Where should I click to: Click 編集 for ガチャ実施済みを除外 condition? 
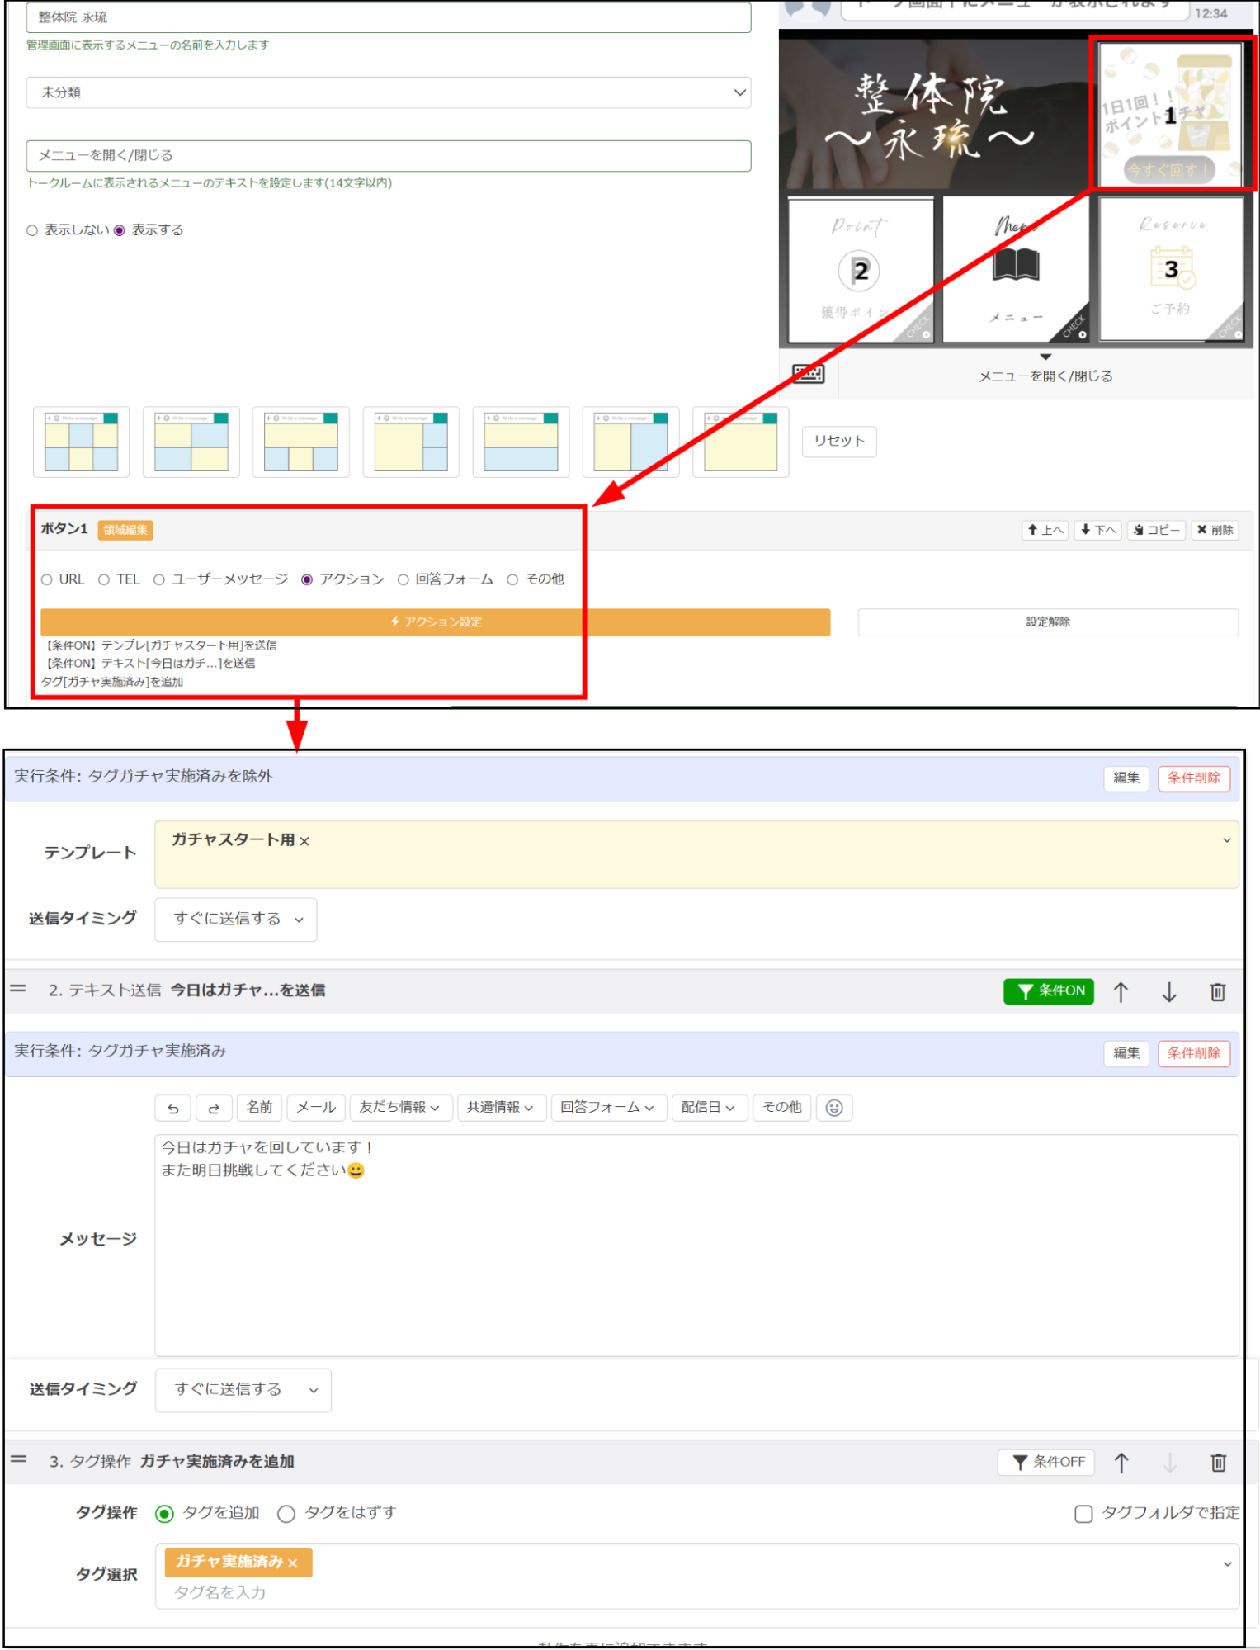pyautogui.click(x=1126, y=778)
